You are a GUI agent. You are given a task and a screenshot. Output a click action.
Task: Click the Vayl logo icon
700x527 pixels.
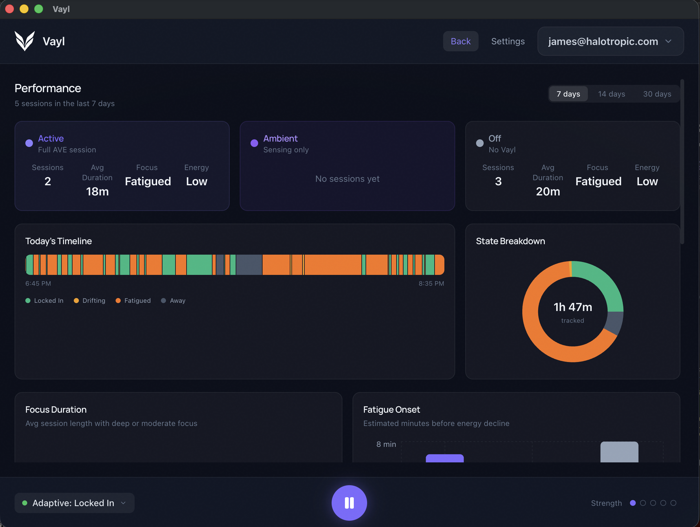(25, 41)
